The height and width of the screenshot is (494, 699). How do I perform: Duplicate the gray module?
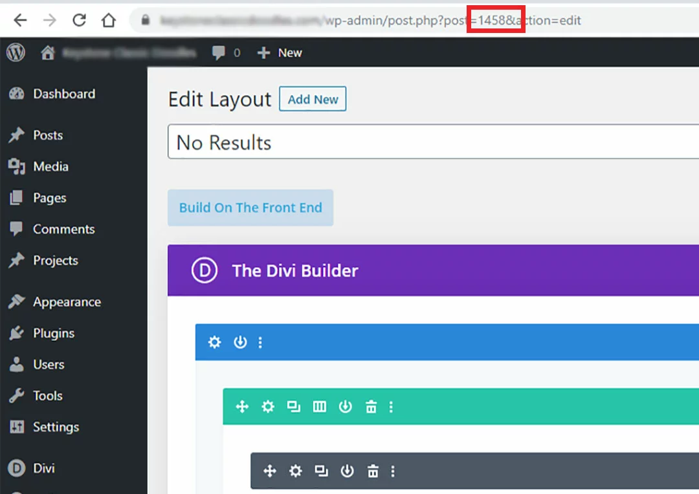(x=321, y=471)
